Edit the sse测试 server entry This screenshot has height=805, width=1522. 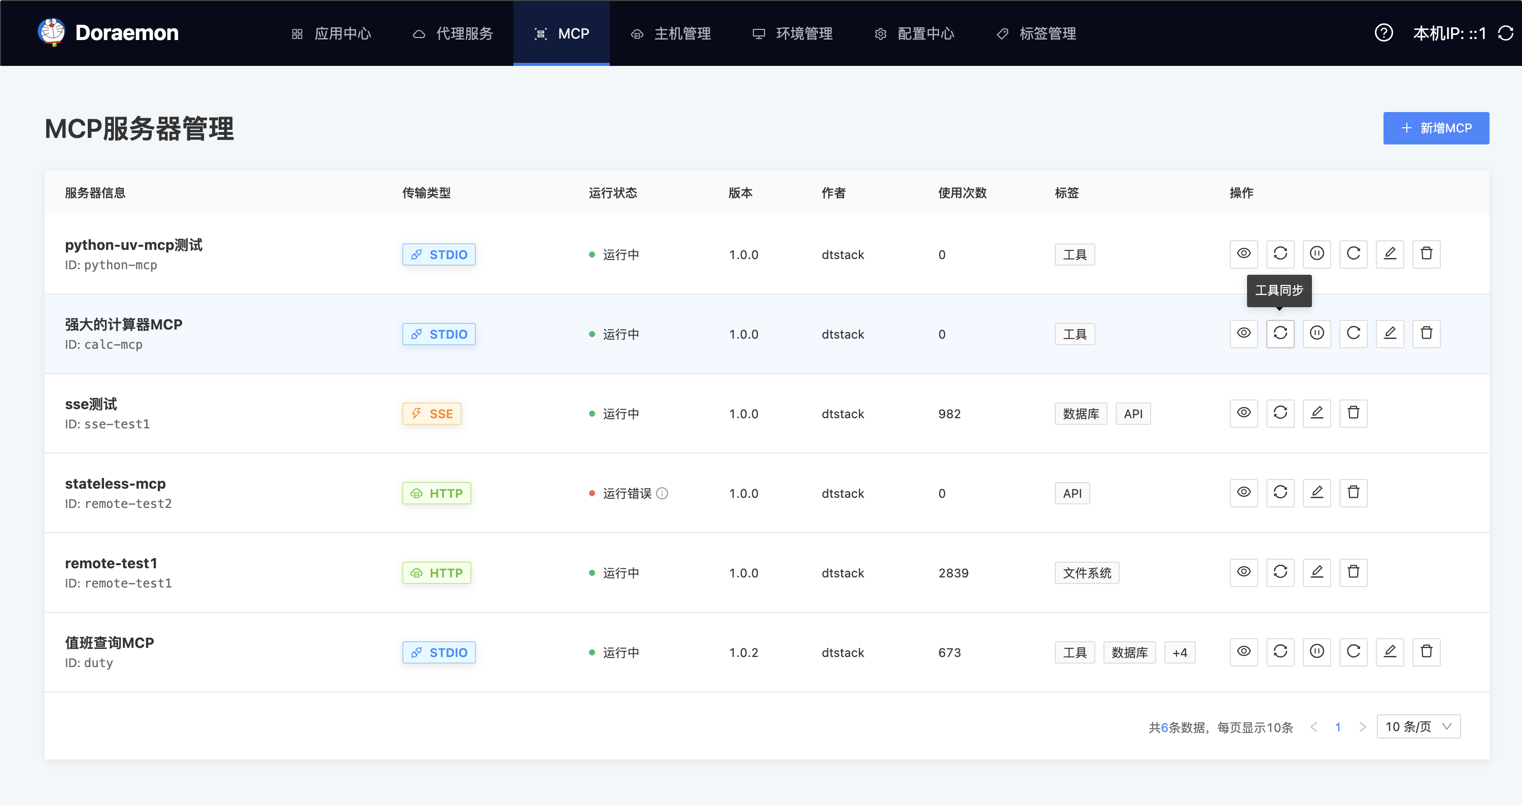pyautogui.click(x=1317, y=413)
